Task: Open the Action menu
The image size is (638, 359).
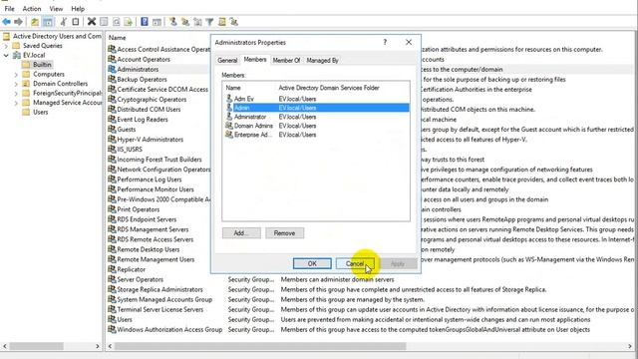Action: click(x=32, y=9)
